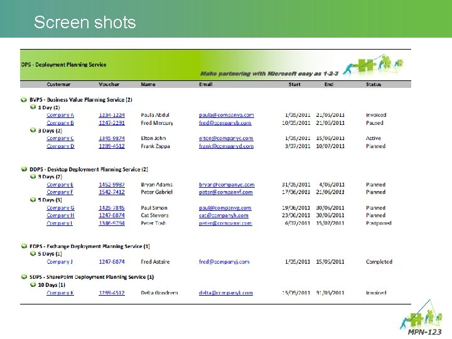The height and width of the screenshot is (339, 452).
Task: Open the Company D customer link
Action: coord(60,146)
